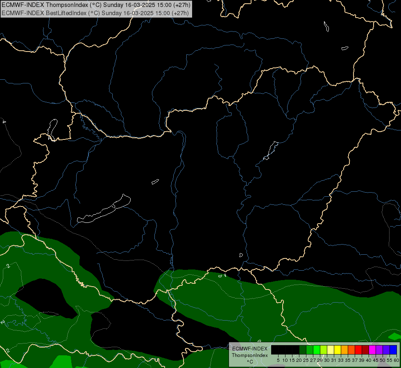Click the yellow 31-33 legend swatch
This screenshot has height=368, width=401.
click(338, 350)
